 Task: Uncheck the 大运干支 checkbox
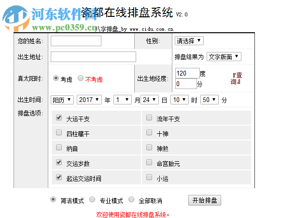pyautogui.click(x=59, y=117)
